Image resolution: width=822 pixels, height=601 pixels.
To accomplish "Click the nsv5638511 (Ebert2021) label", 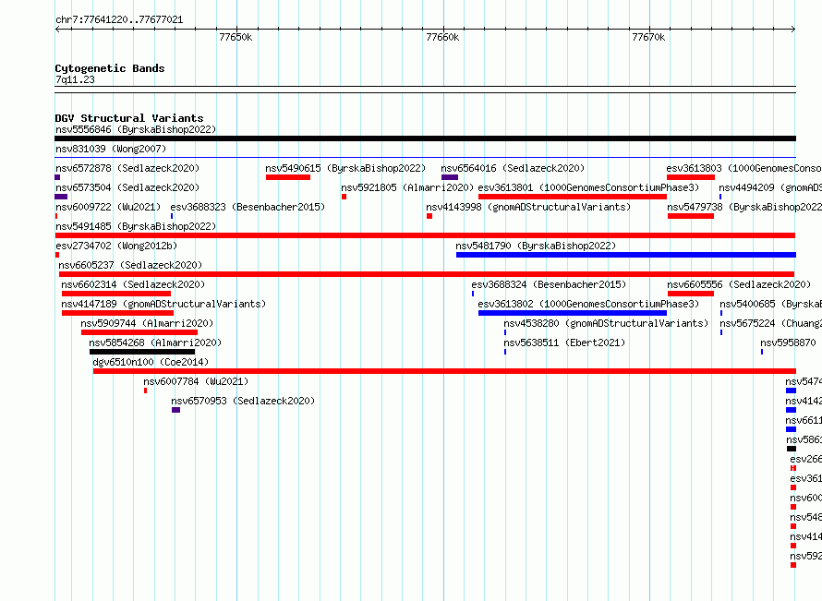I will click(x=564, y=343).
